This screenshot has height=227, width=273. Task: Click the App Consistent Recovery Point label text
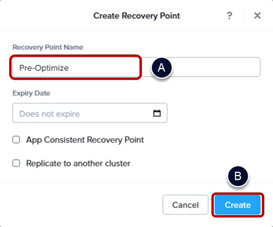coord(85,140)
